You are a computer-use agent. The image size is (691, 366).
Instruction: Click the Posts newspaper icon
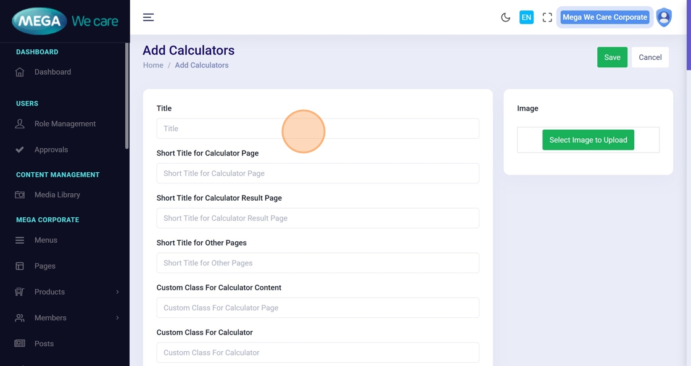20,344
